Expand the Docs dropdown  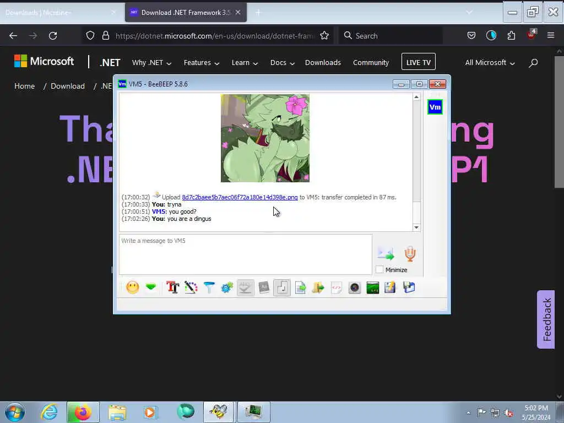point(283,63)
